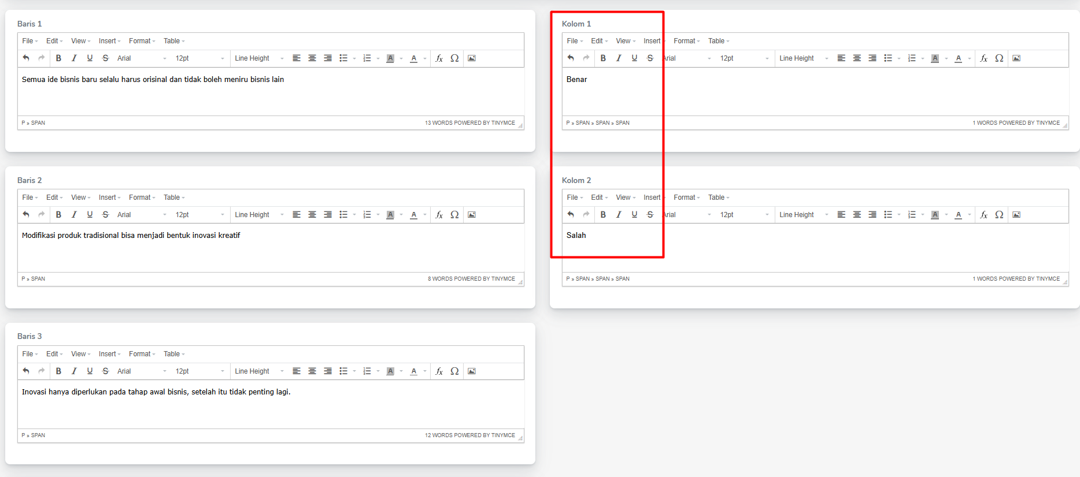Insert image in Kolom 1 editor
Screen dimensions: 1080x477
[1016, 58]
